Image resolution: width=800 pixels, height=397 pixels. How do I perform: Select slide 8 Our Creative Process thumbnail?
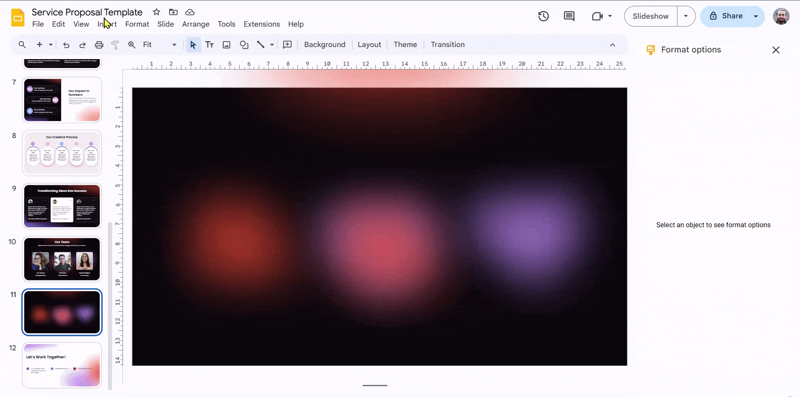click(62, 153)
